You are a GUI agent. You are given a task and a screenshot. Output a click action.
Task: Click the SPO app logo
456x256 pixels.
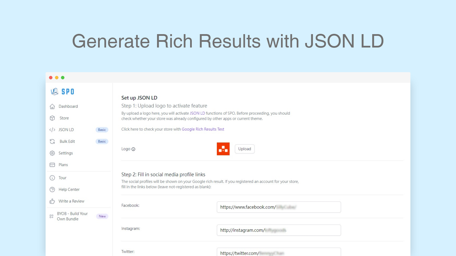pos(62,91)
